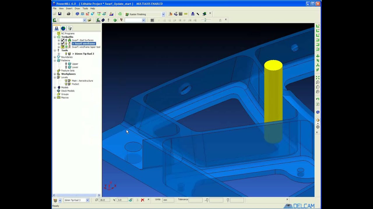Click question mark box for wireframe taper tool
Image resolution: width=373 pixels, height=209 pixels.
coord(62,47)
